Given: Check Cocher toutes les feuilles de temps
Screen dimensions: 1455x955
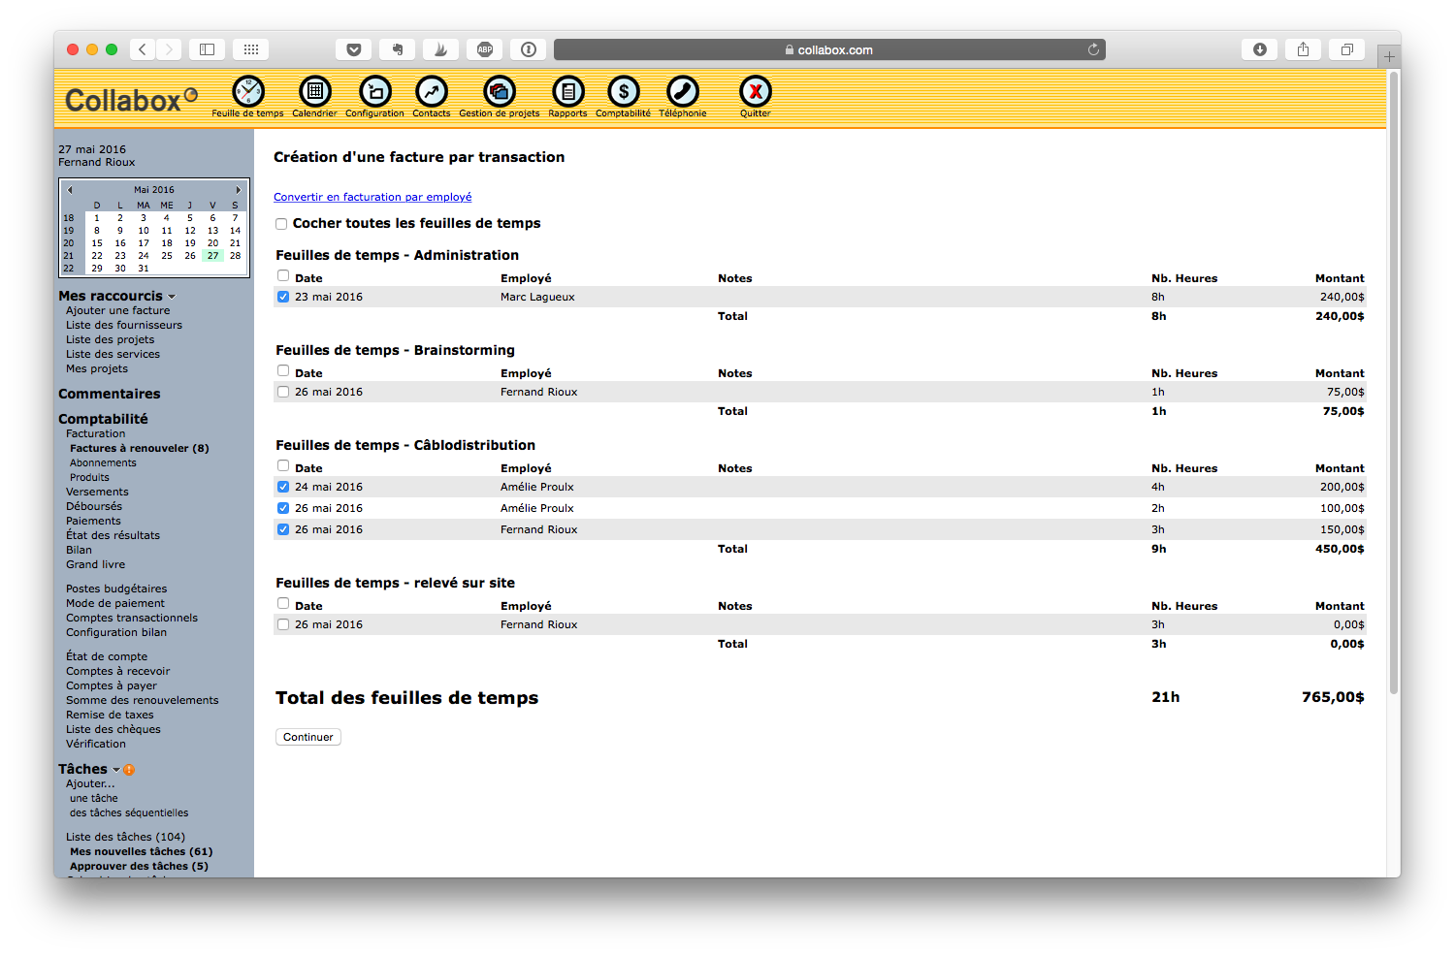Looking at the screenshot, I should coord(281,224).
